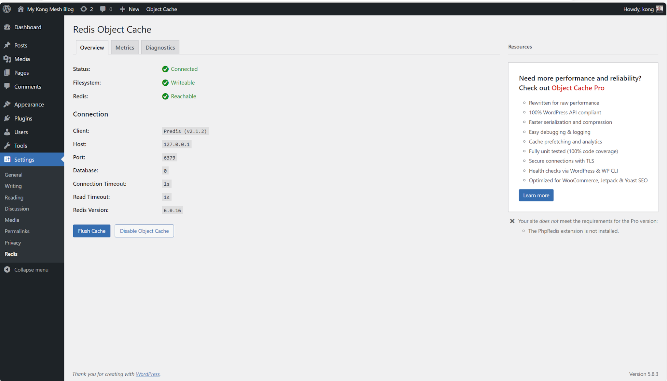Click the Dashboard gauge icon
Image resolution: width=667 pixels, height=381 pixels.
pos(7,27)
